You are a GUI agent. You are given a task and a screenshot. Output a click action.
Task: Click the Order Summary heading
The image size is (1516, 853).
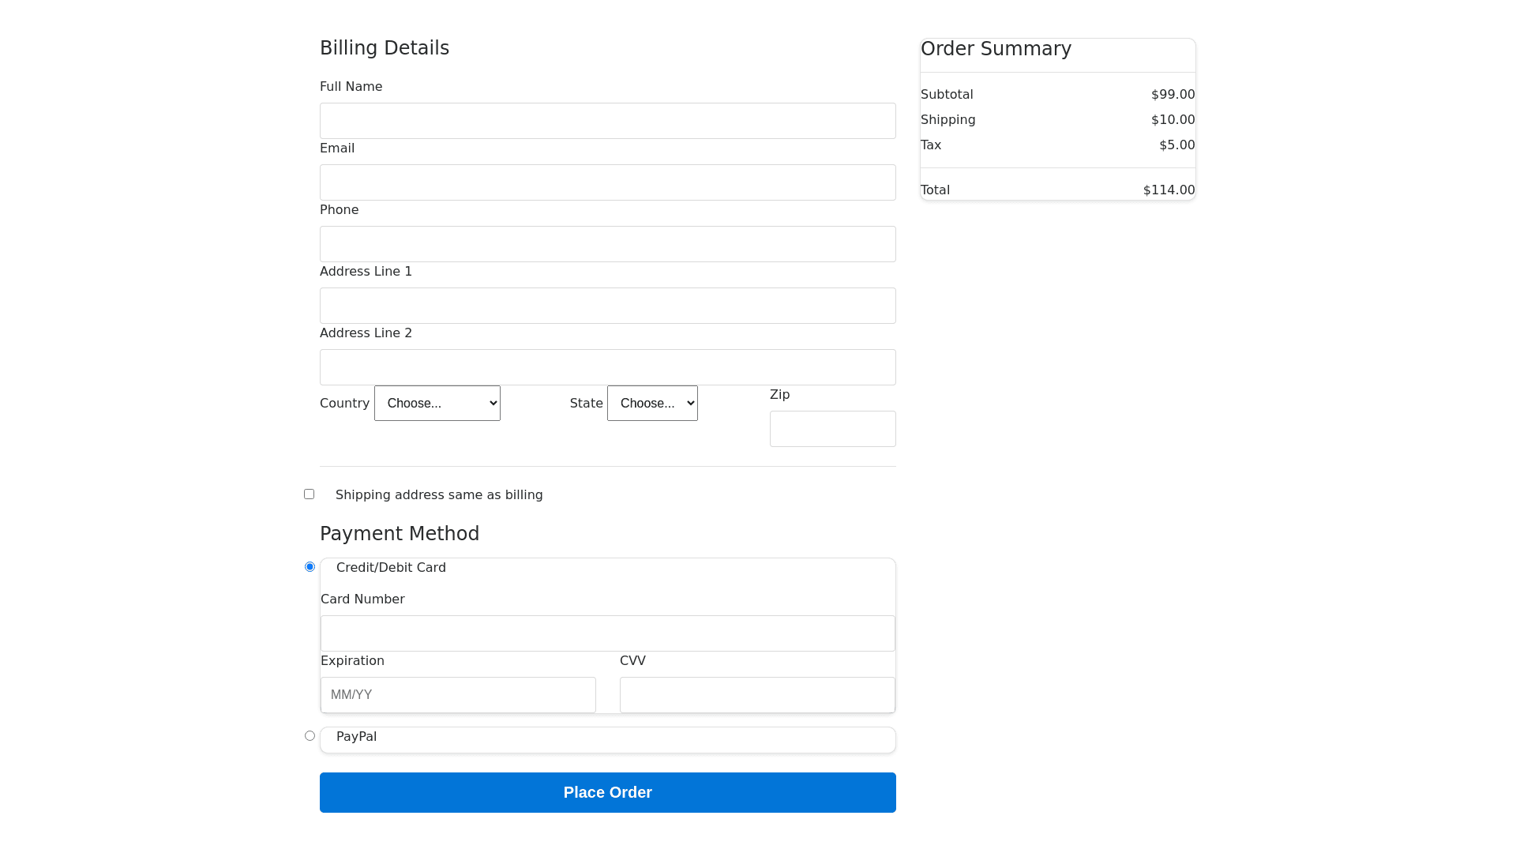coord(996,49)
